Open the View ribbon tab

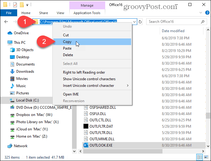60,13
